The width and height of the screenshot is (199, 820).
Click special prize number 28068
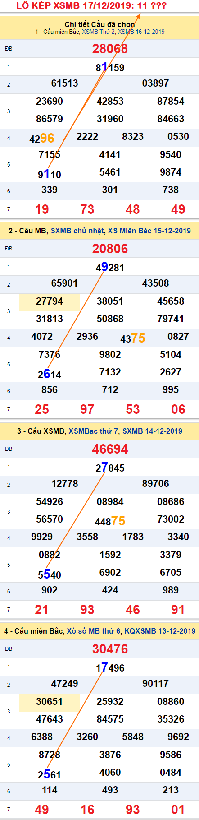click(x=110, y=49)
